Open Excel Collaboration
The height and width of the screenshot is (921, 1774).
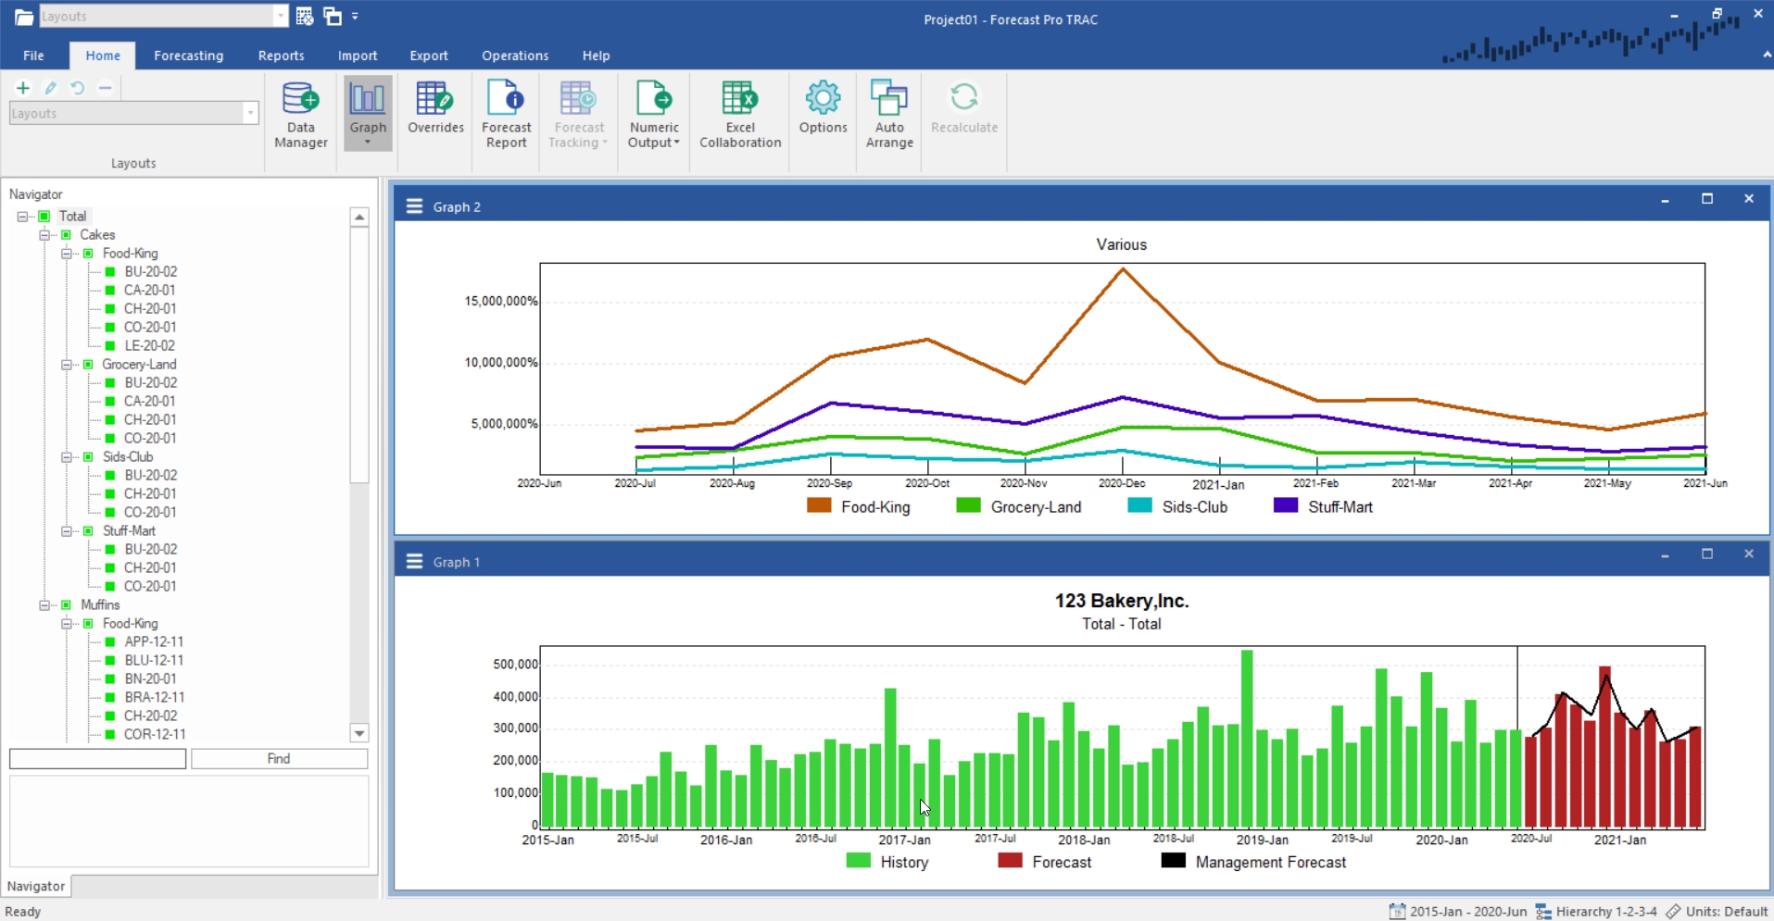click(740, 115)
